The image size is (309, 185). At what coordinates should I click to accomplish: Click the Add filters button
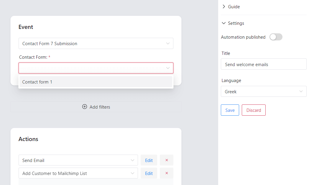(x=96, y=107)
